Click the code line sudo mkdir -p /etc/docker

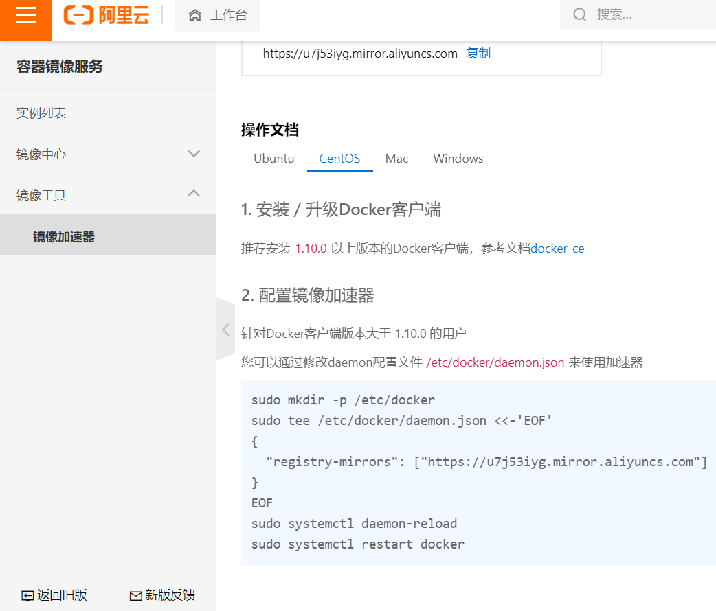click(x=343, y=400)
